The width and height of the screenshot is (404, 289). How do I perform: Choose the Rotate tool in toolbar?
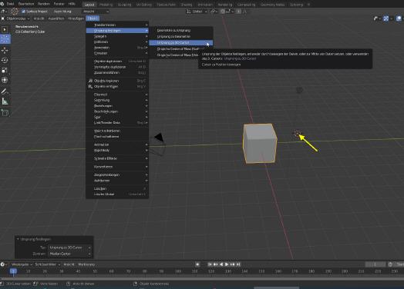point(5,61)
